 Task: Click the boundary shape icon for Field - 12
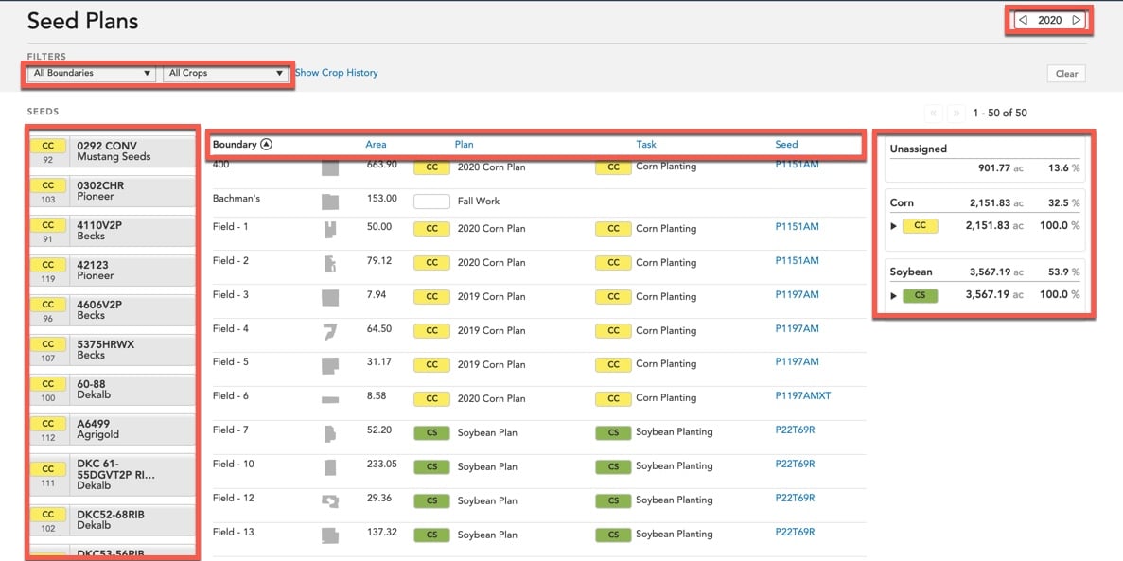tap(329, 500)
